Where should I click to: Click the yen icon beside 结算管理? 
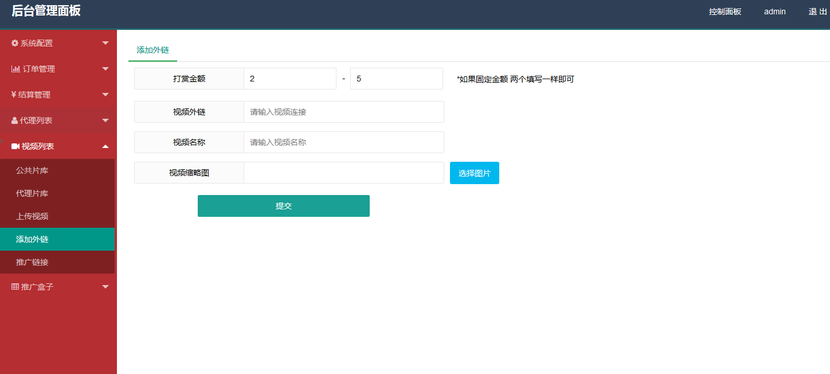point(14,95)
